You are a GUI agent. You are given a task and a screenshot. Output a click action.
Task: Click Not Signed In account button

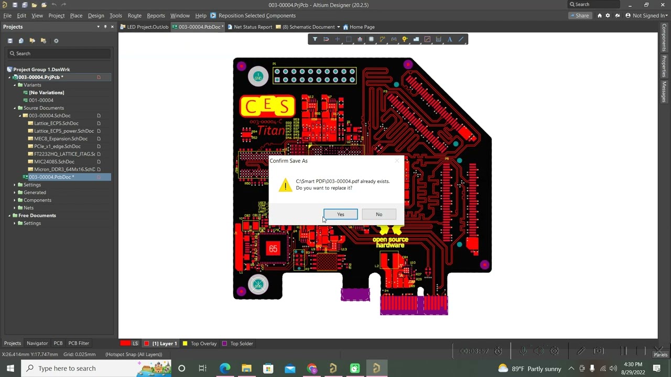(x=647, y=16)
